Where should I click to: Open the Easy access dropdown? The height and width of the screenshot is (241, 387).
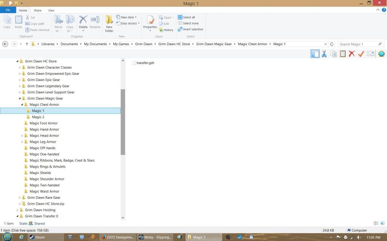(128, 23)
